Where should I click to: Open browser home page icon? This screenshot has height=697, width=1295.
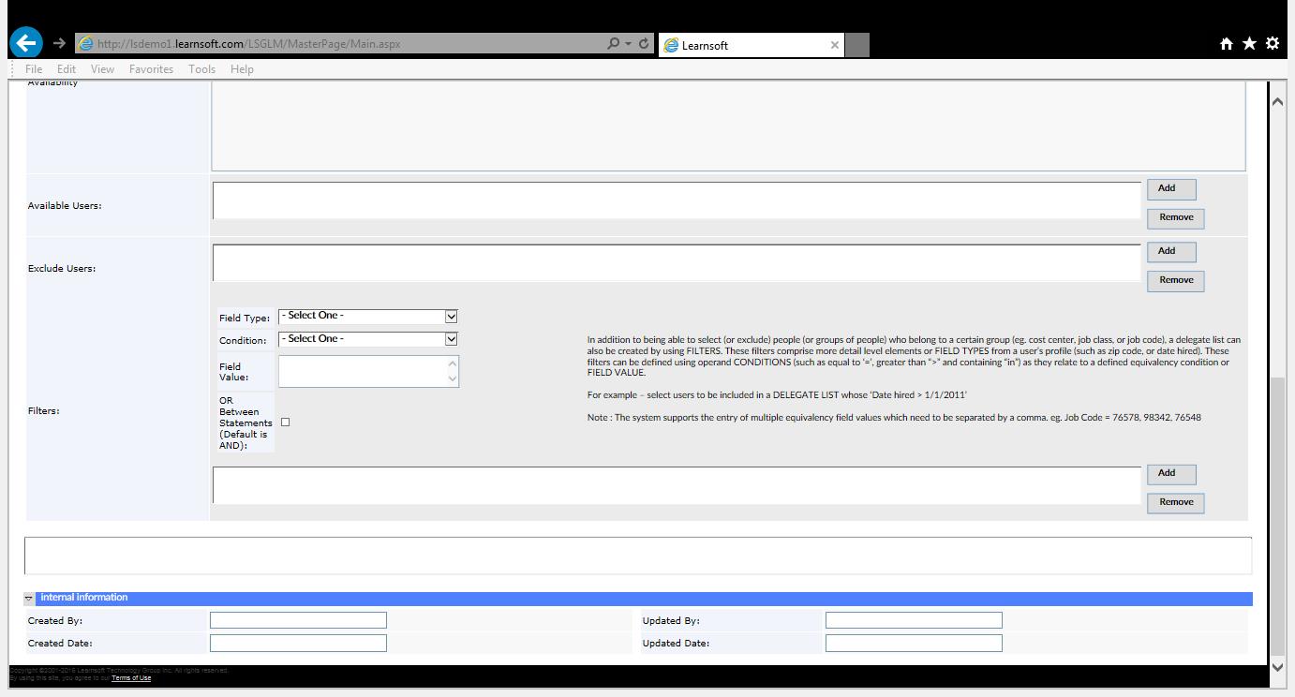click(1226, 44)
